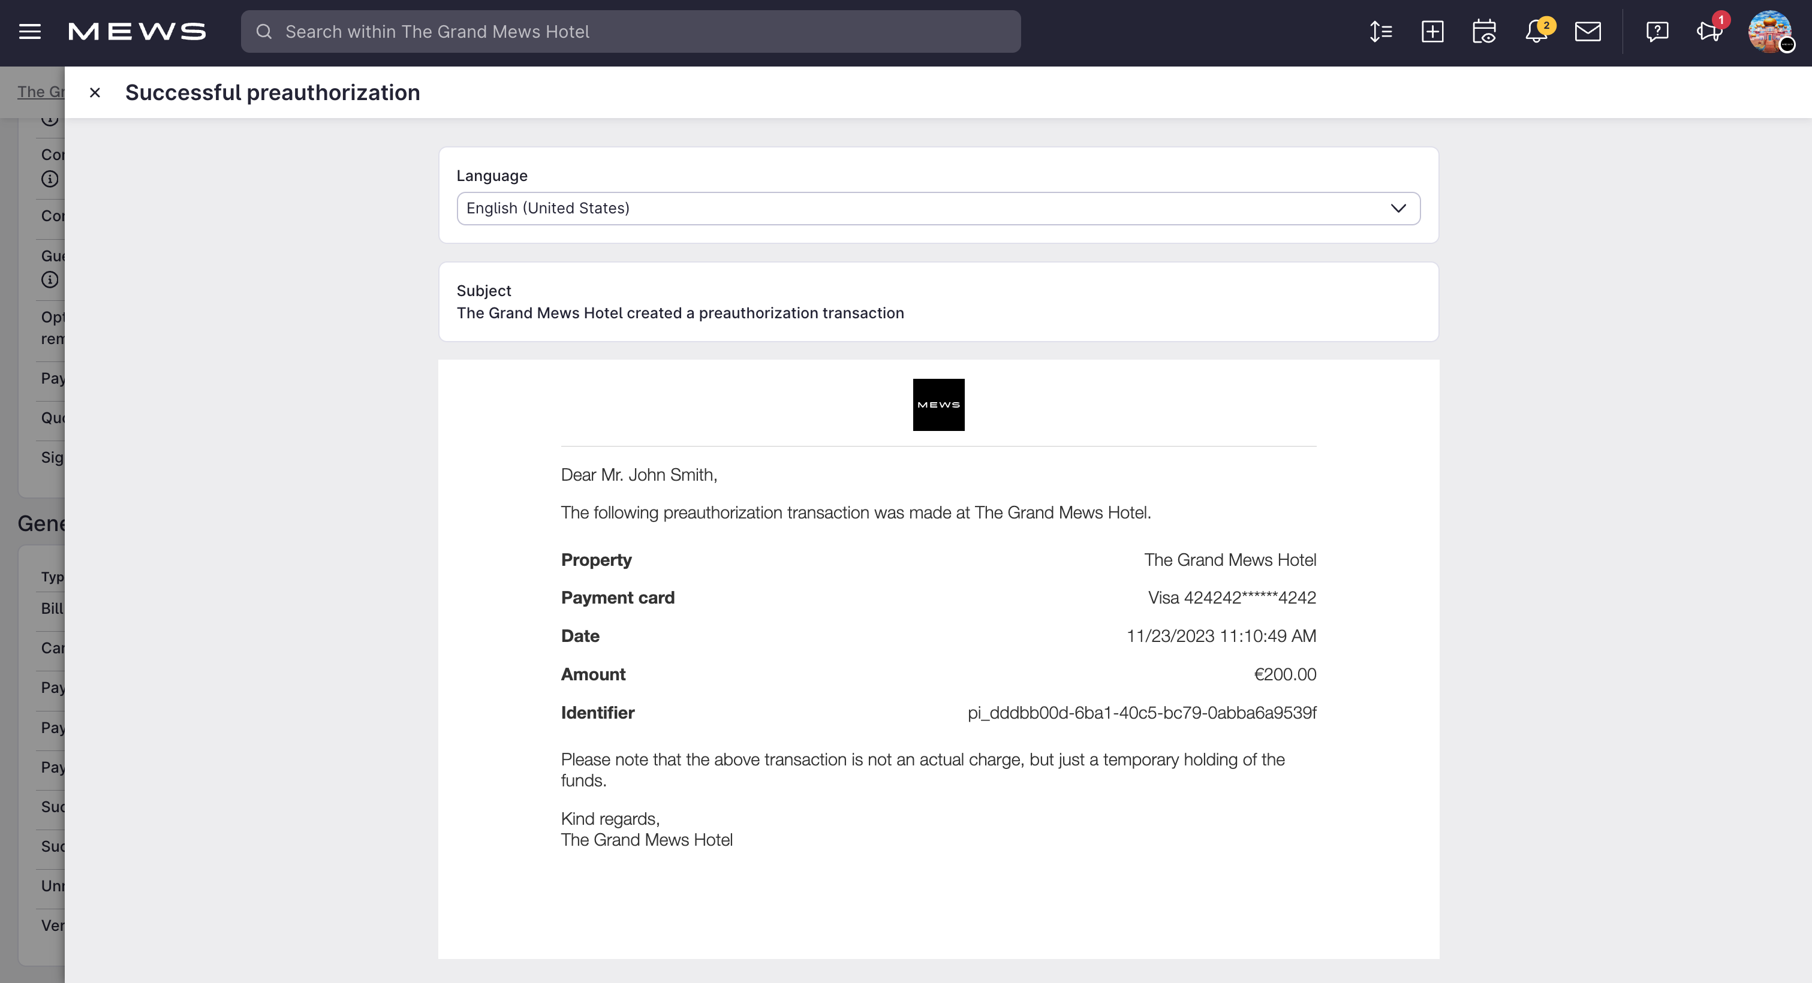Click the date value 11/23/2023 11:10:49 AM
Viewport: 1812px width, 983px height.
[x=1221, y=637]
